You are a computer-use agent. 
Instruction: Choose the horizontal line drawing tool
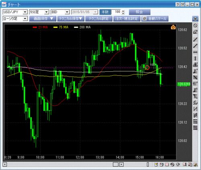pyautogui.click(x=195, y=52)
